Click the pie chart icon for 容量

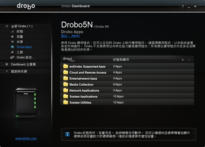pyautogui.click(x=12, y=37)
